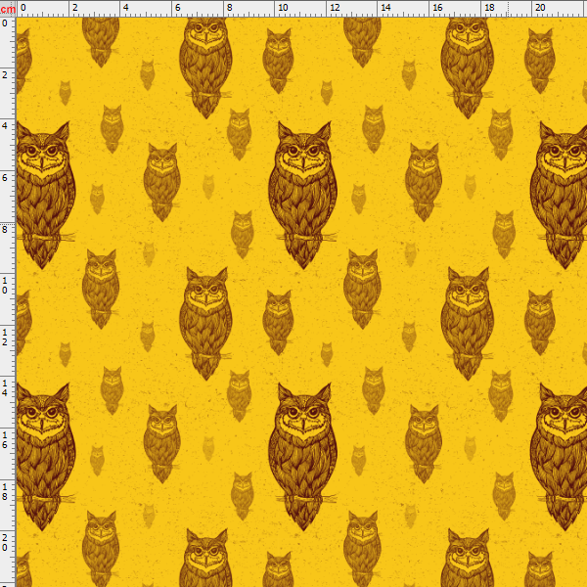Click the 2 mark on the horizontal ruler

pyautogui.click(x=75, y=8)
